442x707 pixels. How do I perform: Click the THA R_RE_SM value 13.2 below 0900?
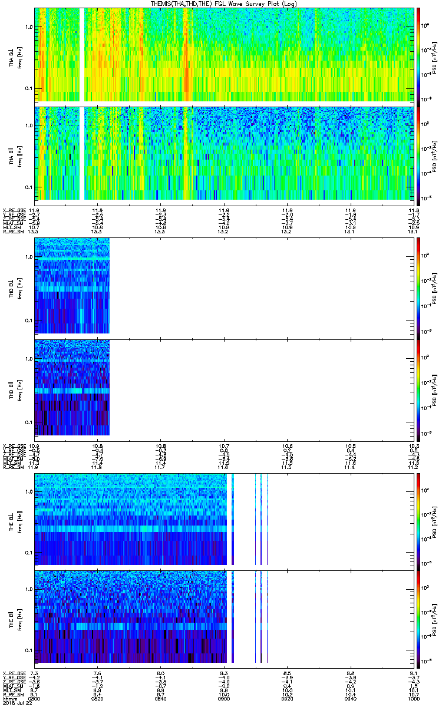223,232
